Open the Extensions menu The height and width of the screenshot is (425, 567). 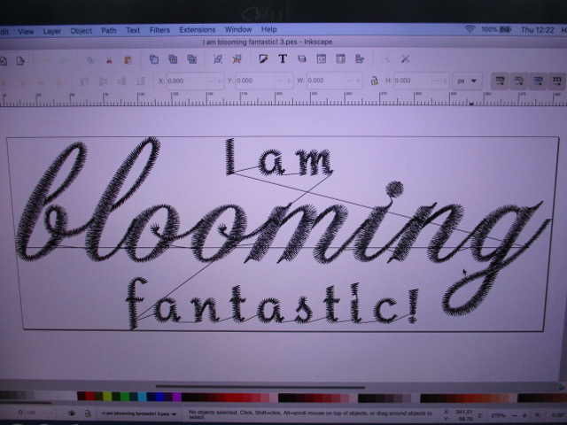coord(197,29)
